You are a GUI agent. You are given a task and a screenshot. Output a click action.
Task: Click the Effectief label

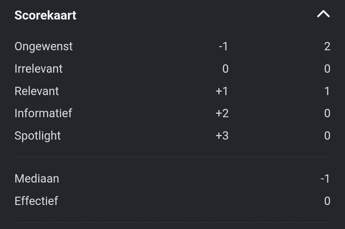coord(36,201)
